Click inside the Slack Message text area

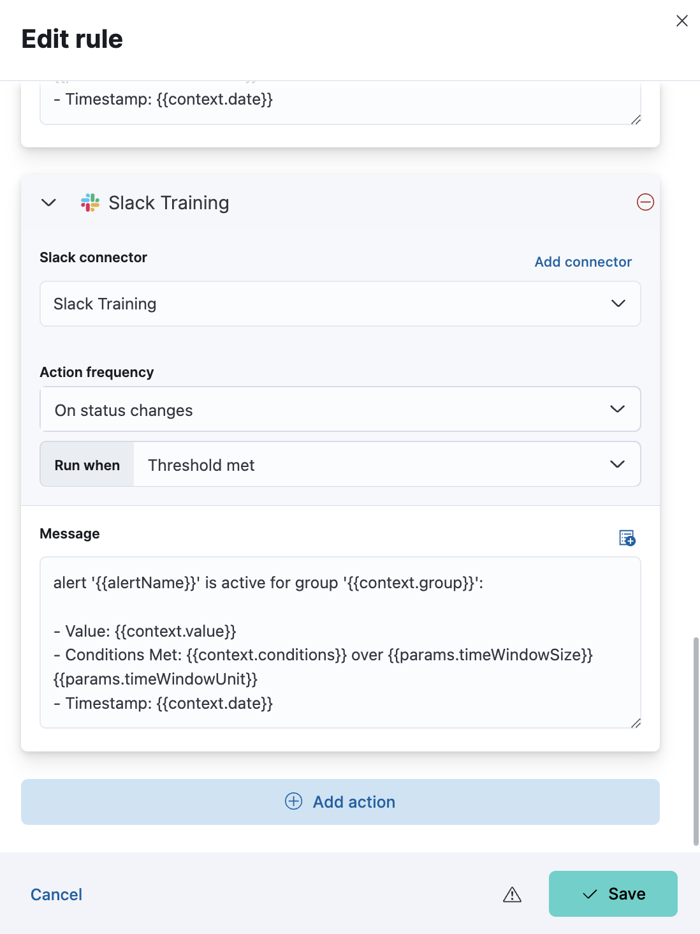(340, 642)
